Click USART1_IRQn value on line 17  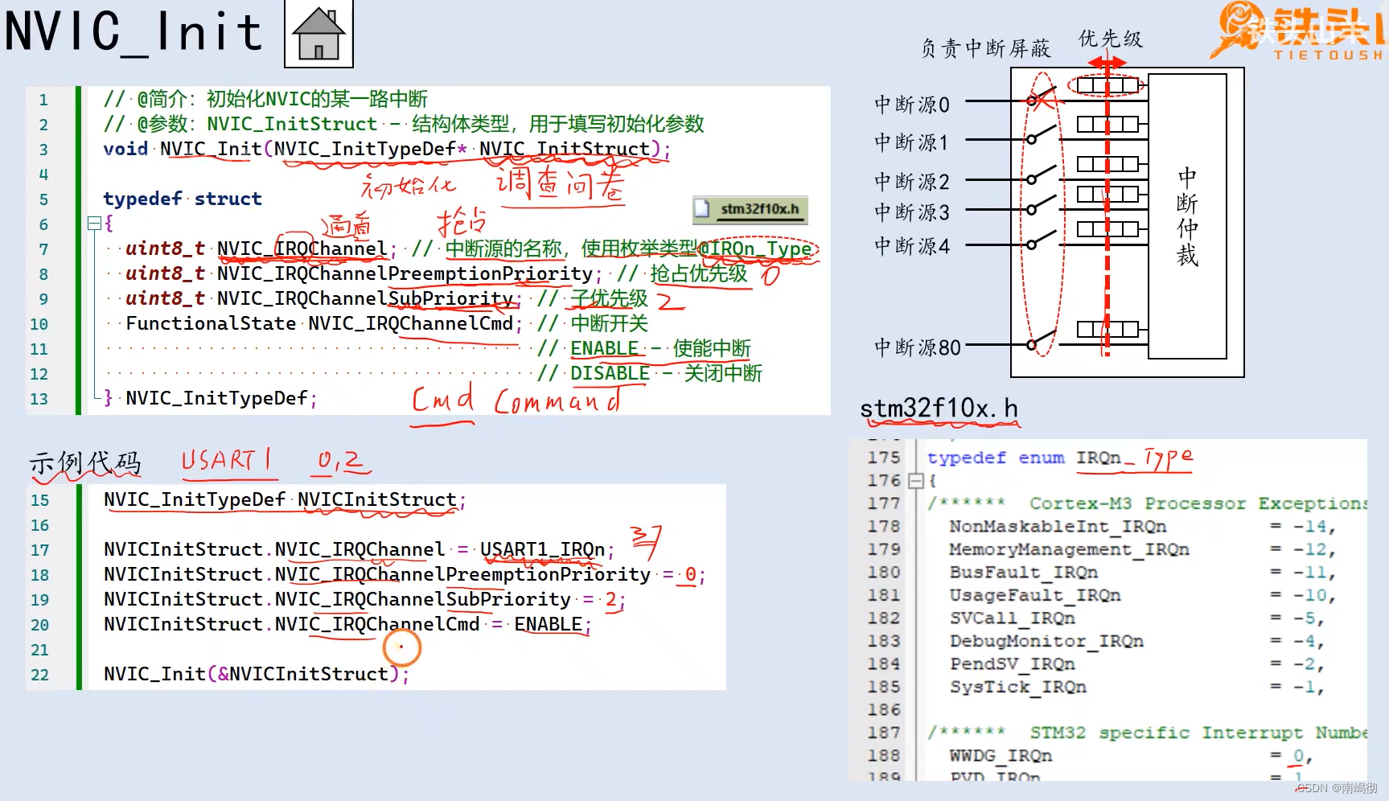pos(542,549)
